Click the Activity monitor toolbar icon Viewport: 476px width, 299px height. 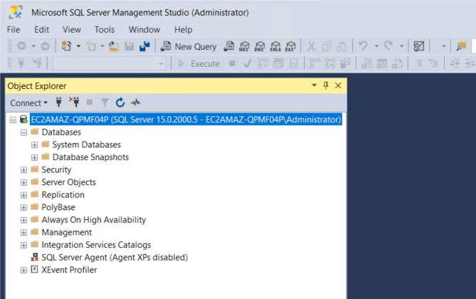(418, 46)
